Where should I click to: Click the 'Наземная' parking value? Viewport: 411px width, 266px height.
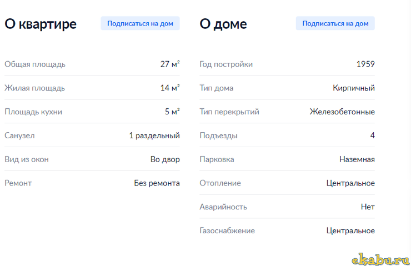[357, 159]
